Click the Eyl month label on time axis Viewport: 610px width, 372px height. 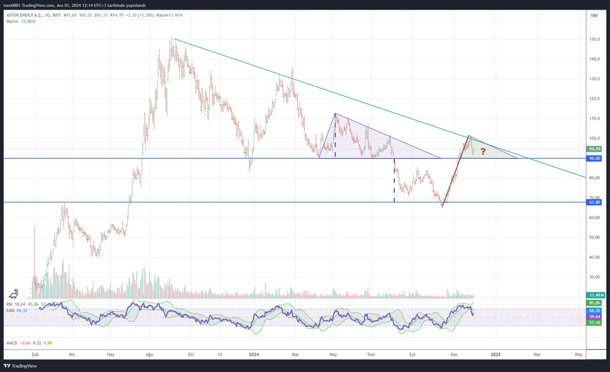coord(413,355)
